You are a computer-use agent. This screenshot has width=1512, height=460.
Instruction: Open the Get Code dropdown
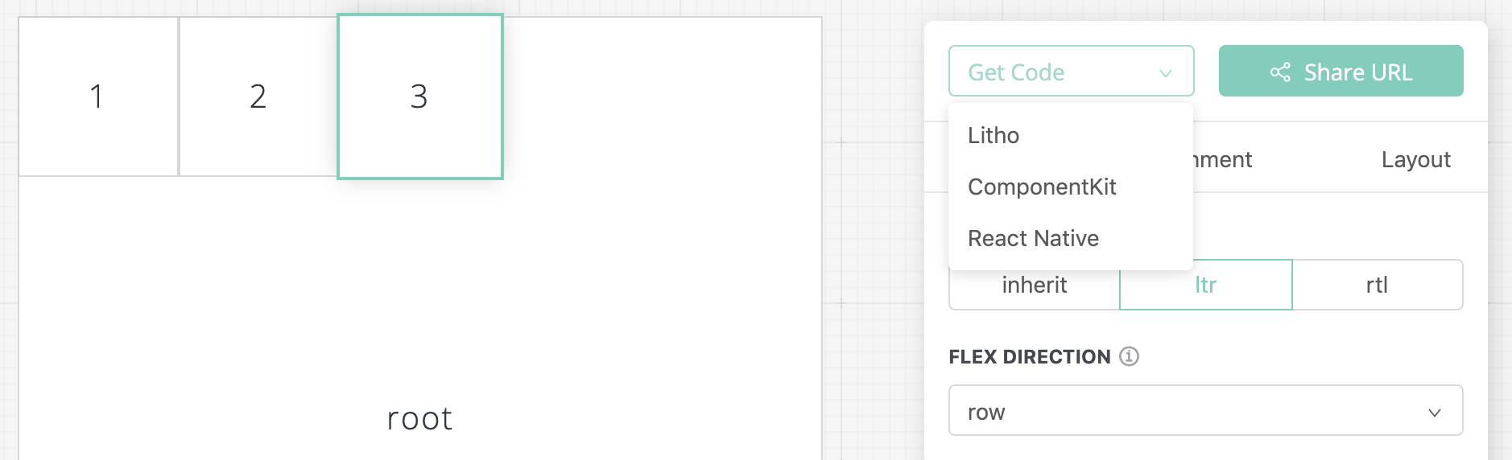[1070, 72]
